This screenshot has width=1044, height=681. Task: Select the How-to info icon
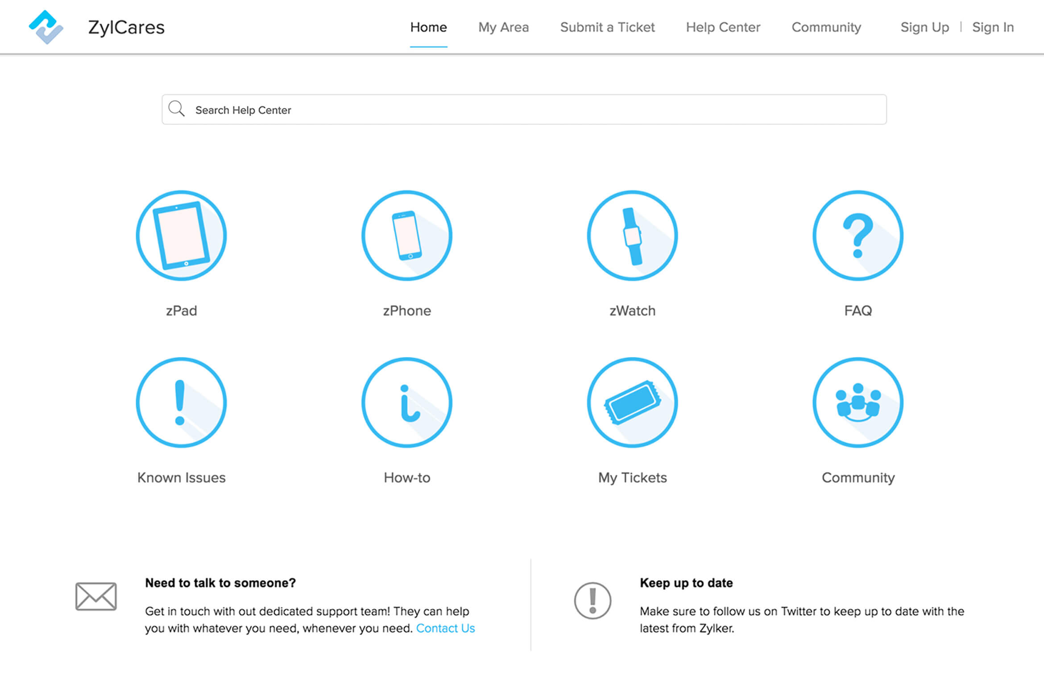click(x=406, y=403)
